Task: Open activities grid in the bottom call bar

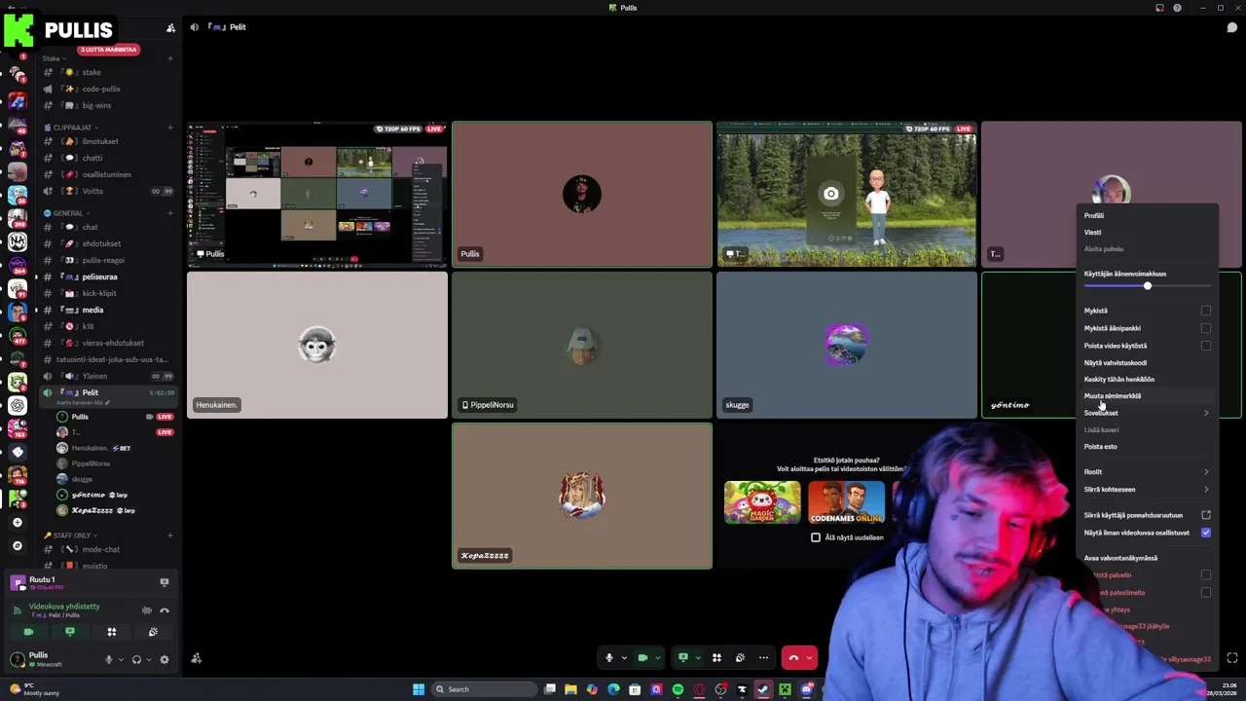Action: [x=716, y=657]
